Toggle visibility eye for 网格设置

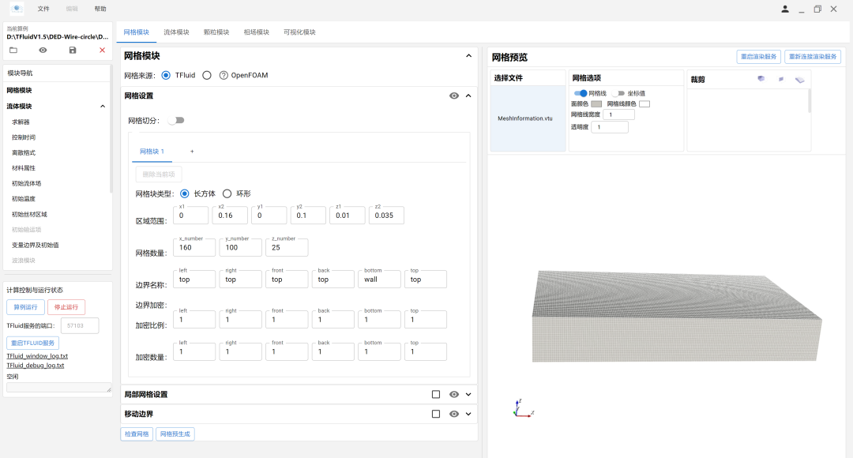pos(453,96)
